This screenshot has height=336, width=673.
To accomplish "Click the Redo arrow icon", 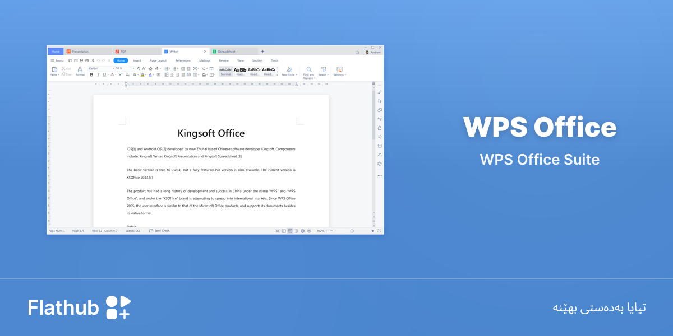I will coord(104,60).
